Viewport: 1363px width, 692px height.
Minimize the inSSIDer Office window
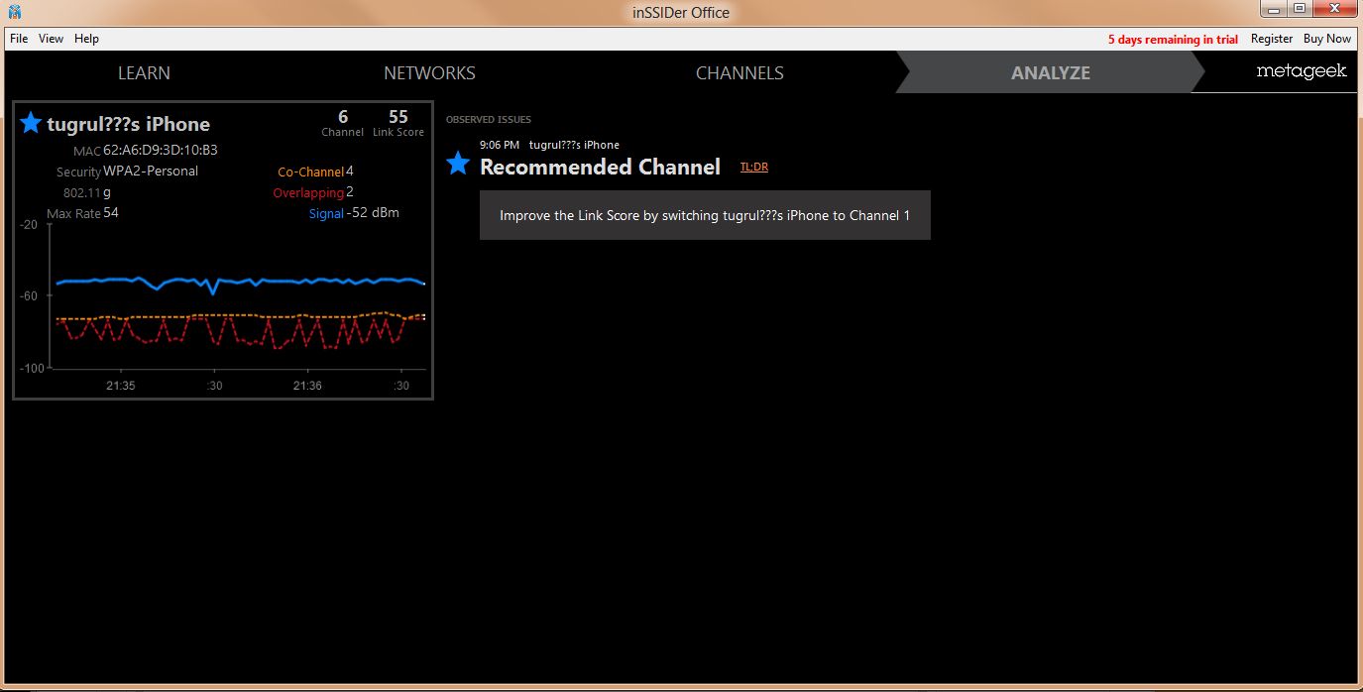[1274, 9]
